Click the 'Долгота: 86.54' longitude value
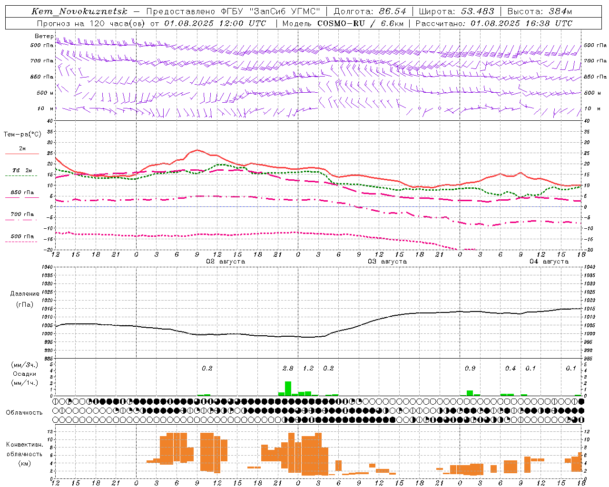 (x=370, y=11)
